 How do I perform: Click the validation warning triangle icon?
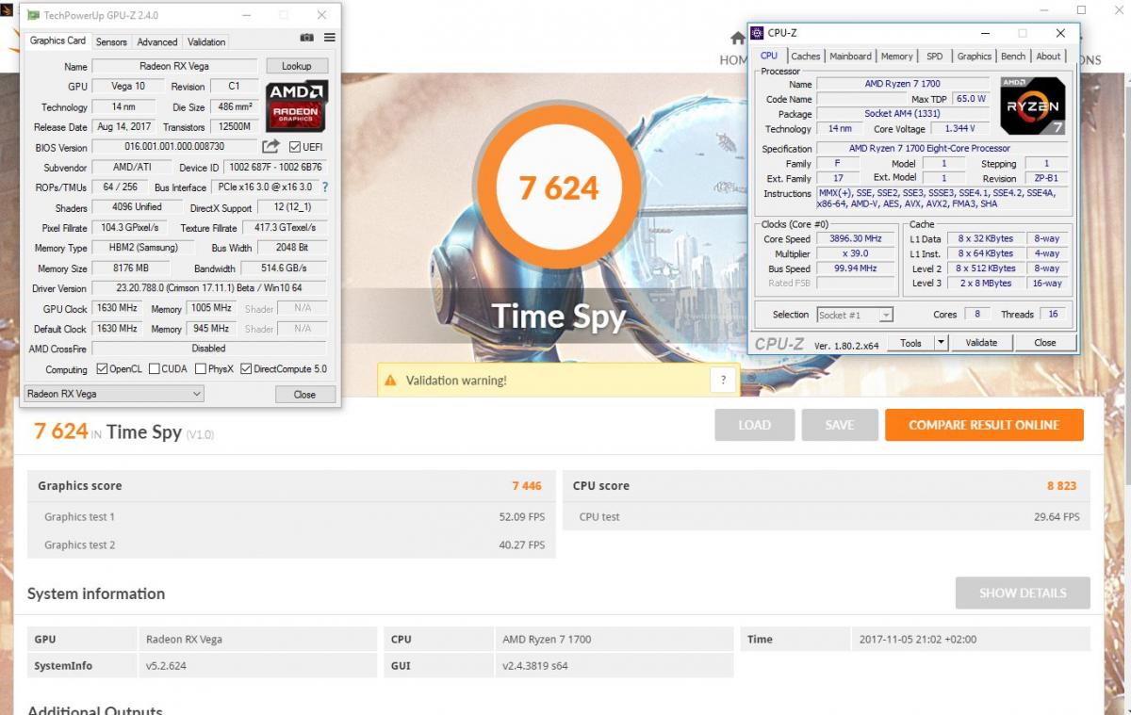[391, 381]
